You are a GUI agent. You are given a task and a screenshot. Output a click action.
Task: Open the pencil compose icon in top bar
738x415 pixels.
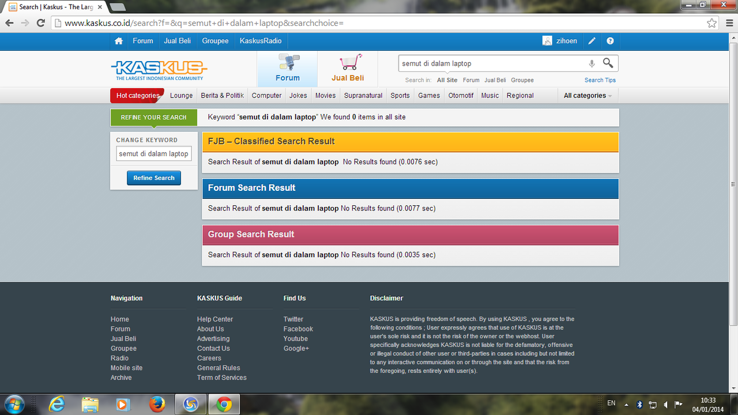[x=592, y=41]
